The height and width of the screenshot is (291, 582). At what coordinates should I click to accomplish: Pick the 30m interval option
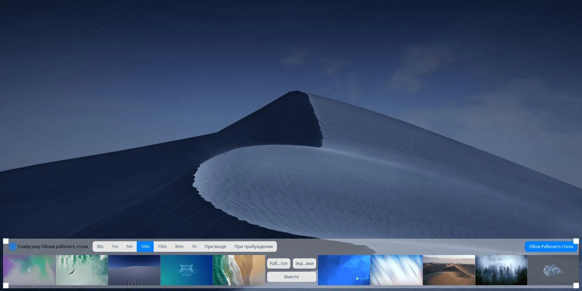point(179,246)
